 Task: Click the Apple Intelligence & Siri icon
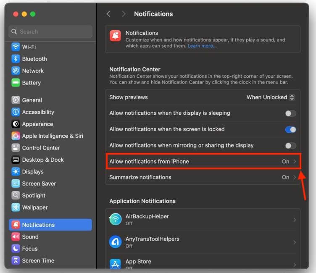tap(16, 136)
